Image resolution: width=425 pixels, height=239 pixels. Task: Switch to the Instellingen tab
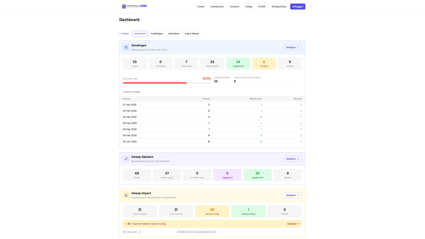pos(157,34)
